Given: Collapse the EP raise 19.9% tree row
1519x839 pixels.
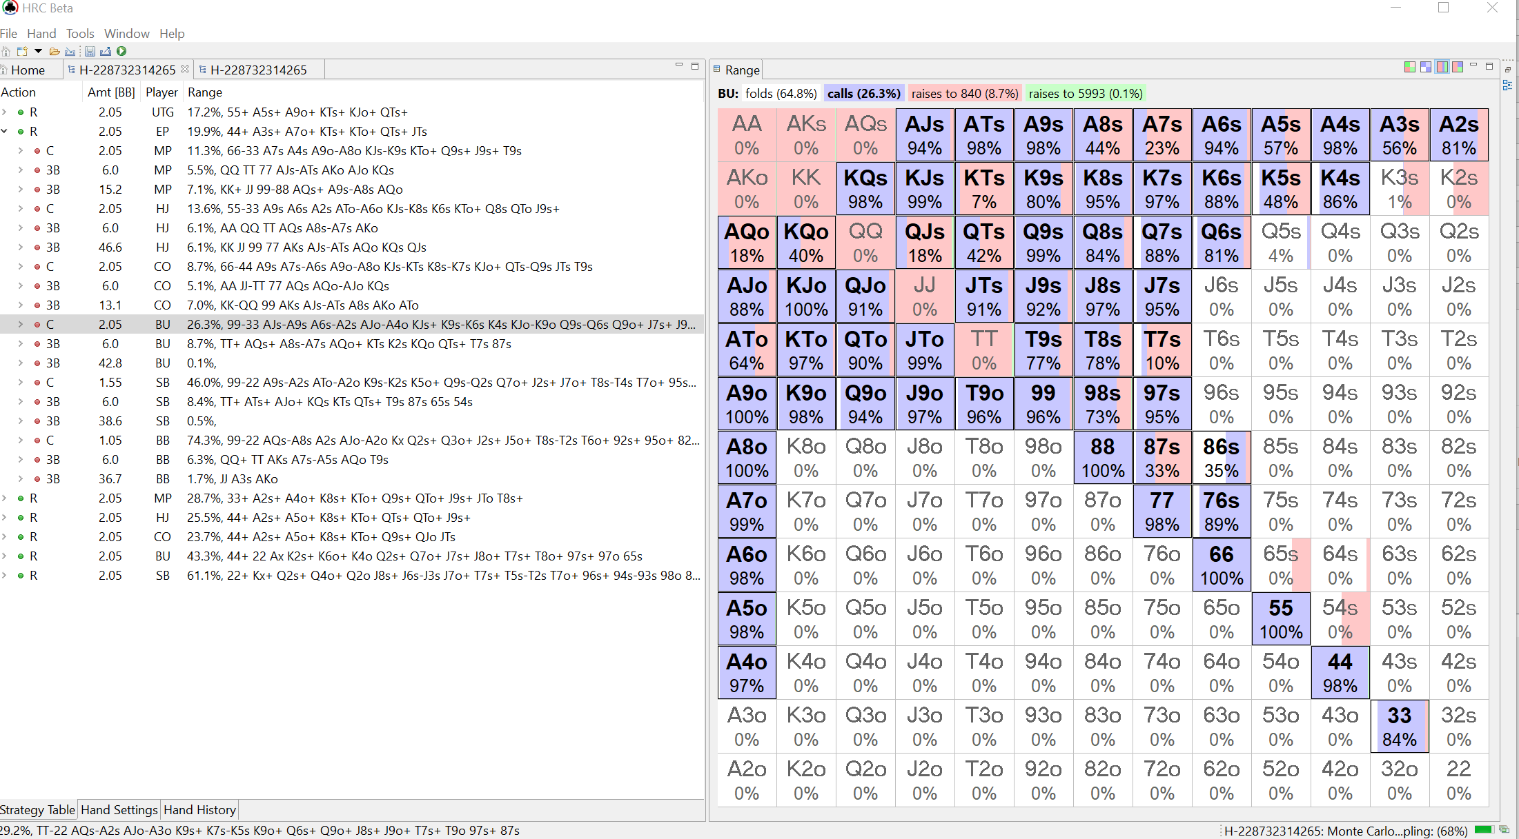Looking at the screenshot, I should click(5, 131).
